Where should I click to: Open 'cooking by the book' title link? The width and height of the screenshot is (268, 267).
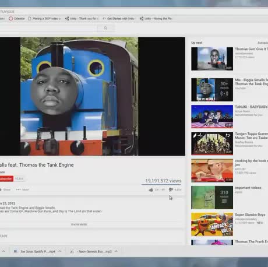tap(251, 163)
